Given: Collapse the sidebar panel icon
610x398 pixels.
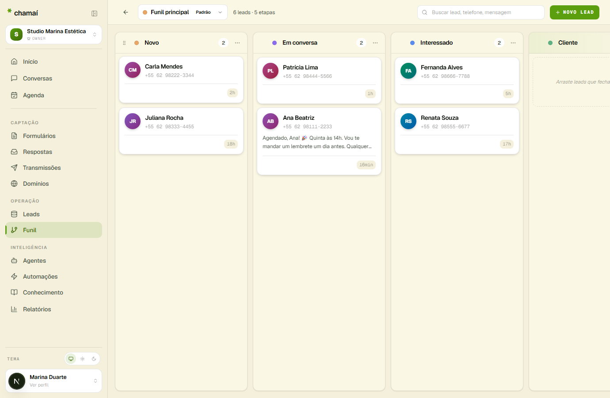Looking at the screenshot, I should point(94,13).
